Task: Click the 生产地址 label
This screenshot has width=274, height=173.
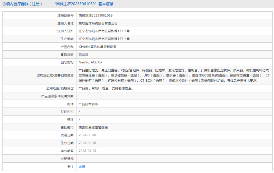Action: click(x=67, y=39)
